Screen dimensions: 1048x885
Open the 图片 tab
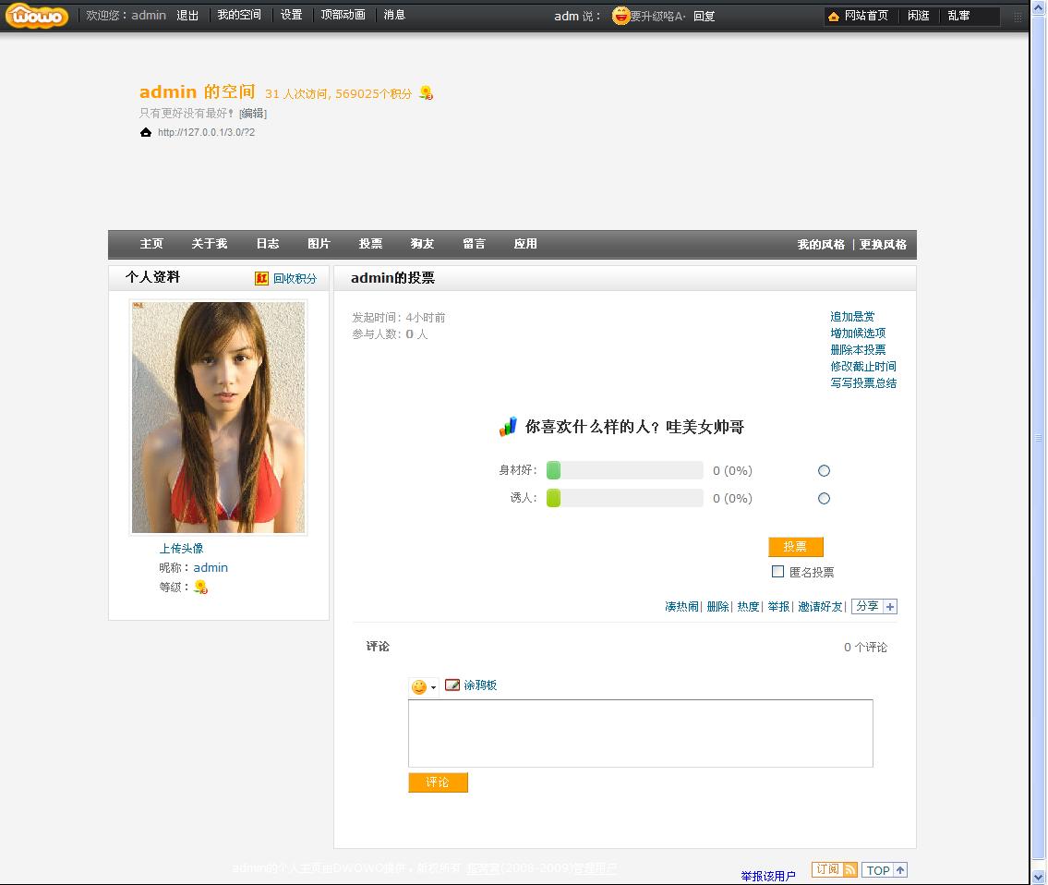click(319, 244)
